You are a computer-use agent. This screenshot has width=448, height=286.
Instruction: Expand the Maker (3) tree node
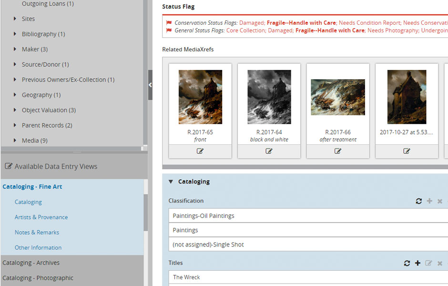(15, 49)
